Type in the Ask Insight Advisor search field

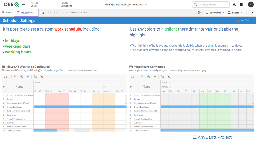(212, 5)
